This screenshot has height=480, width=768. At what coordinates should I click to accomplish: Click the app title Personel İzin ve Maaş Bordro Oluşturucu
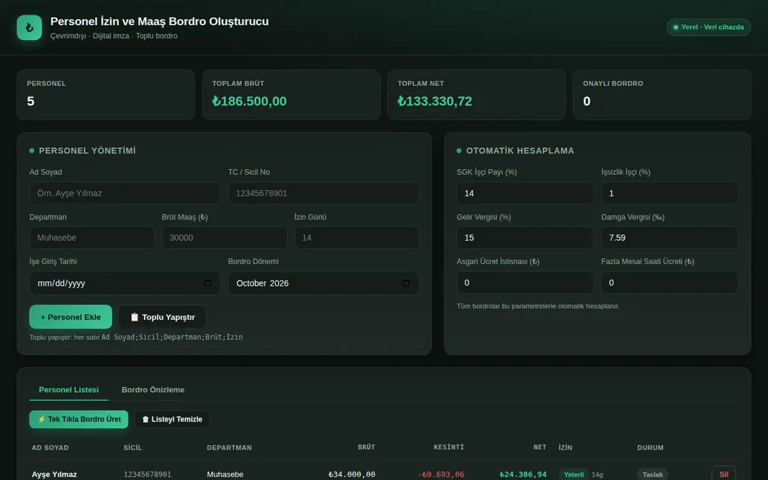tap(159, 21)
